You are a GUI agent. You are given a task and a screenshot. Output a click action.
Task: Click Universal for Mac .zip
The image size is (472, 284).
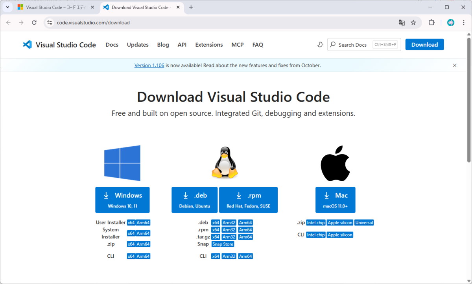point(364,222)
